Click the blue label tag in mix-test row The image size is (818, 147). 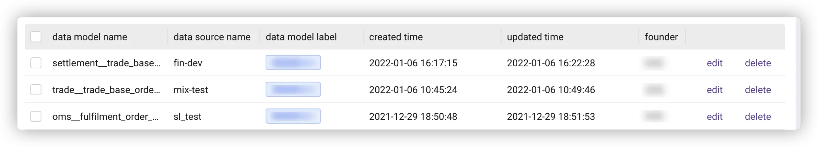[x=293, y=89]
